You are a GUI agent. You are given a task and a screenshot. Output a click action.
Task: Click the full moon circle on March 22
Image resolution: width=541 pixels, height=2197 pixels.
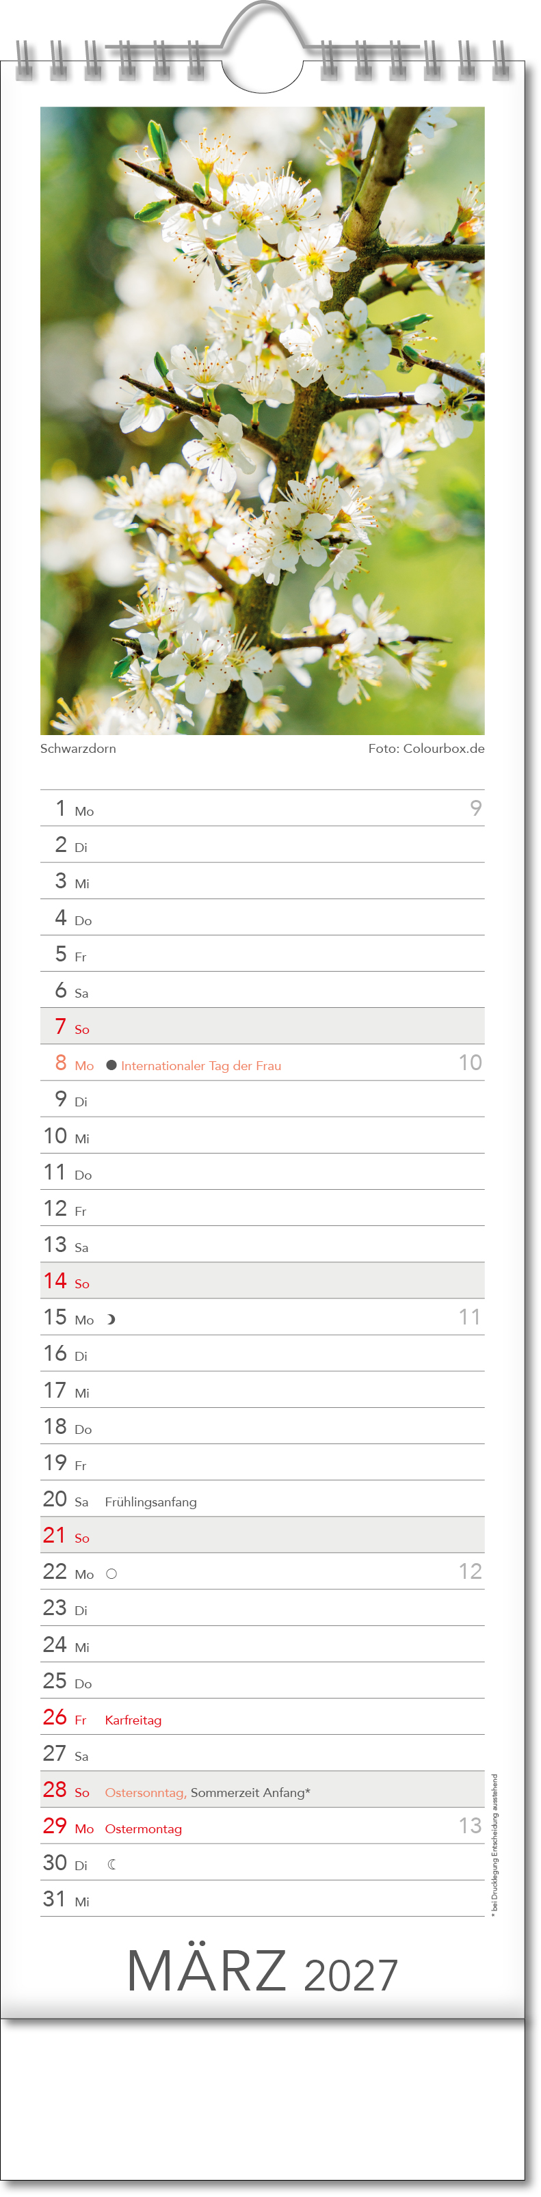coord(111,1573)
